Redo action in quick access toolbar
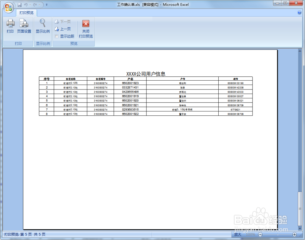 tap(35, 5)
